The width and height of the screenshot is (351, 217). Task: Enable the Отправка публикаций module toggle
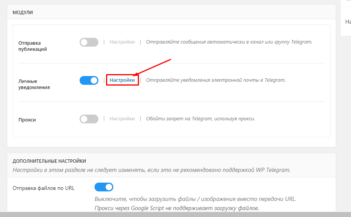click(x=89, y=42)
